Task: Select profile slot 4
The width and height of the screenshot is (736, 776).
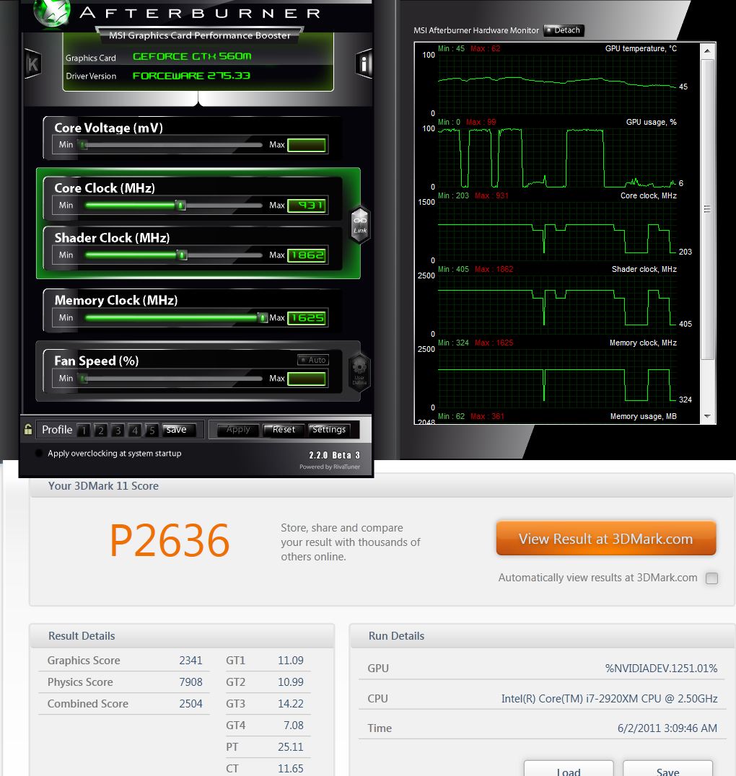Action: pos(135,430)
